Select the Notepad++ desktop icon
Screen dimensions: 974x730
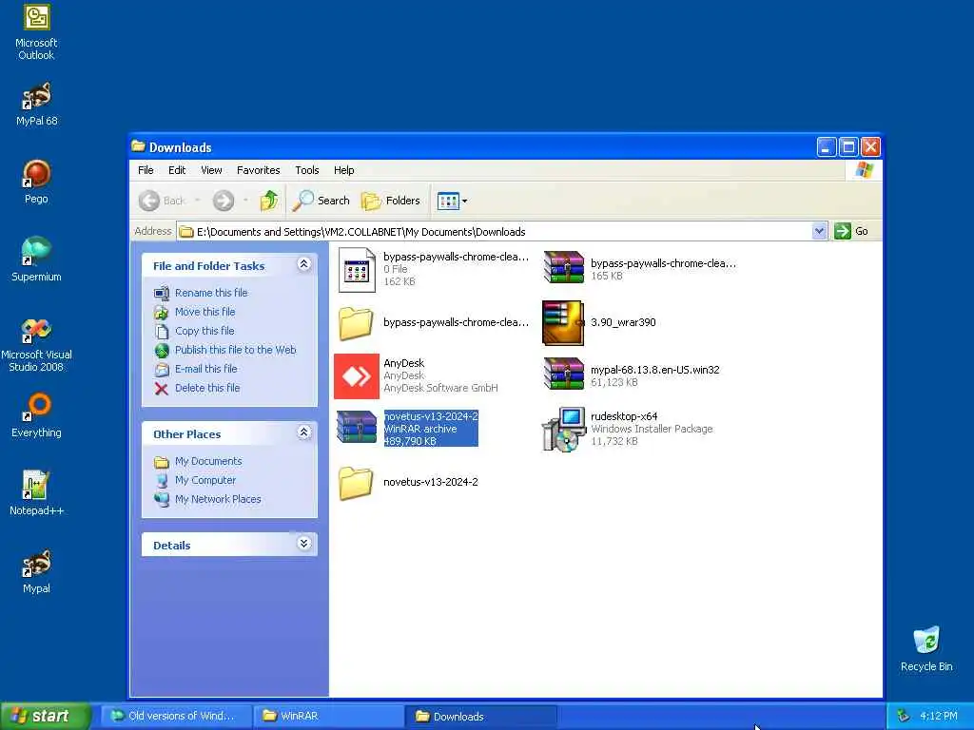pyautogui.click(x=36, y=493)
